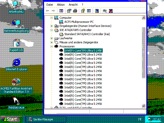Viewport: 164px width, 123px height.
Task: Collapse the Computer node
Action: tap(52, 18)
